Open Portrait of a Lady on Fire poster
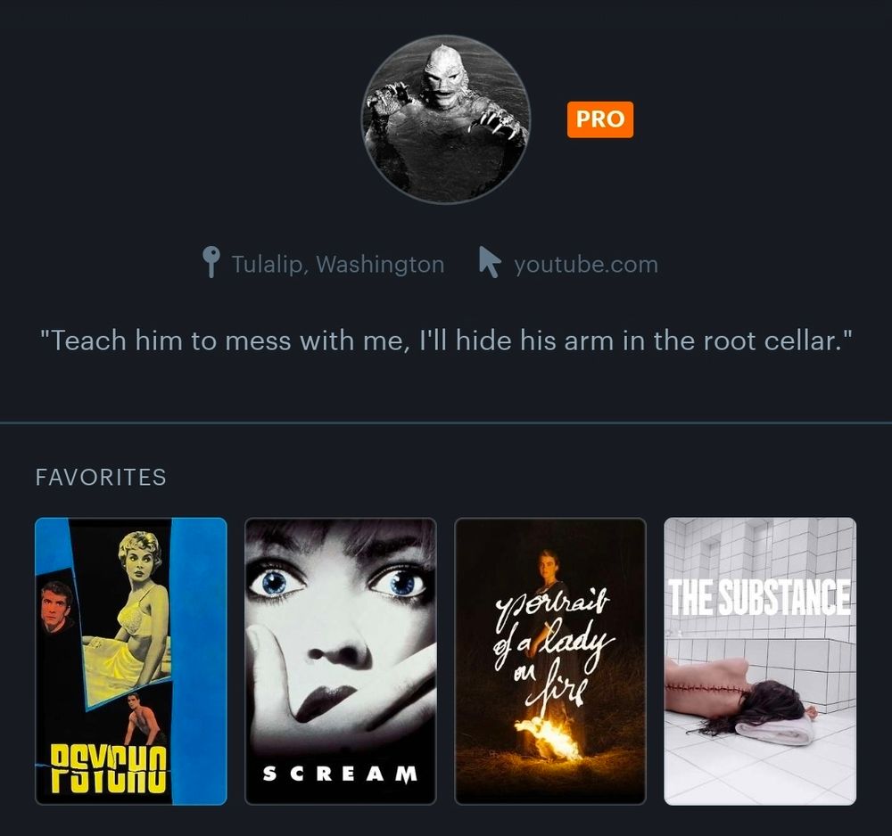The image size is (892, 836). tap(550, 661)
